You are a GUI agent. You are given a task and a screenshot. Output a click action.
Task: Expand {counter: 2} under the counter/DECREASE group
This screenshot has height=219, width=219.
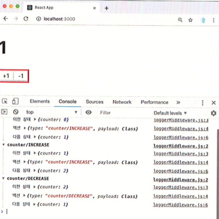(34, 187)
